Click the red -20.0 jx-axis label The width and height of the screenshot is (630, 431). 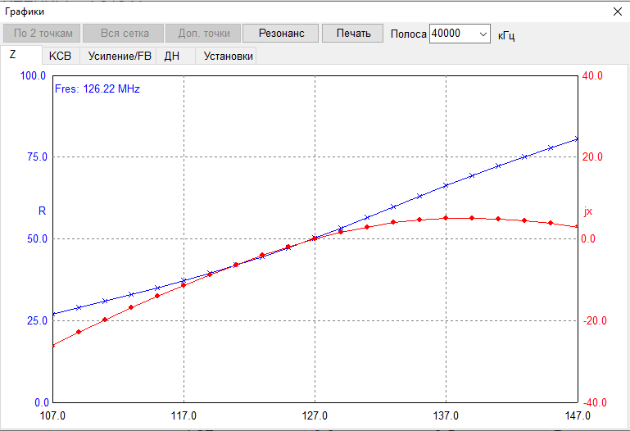click(x=595, y=320)
